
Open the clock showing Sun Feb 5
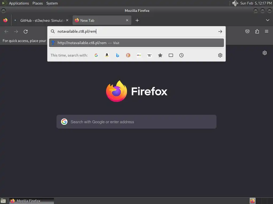click(x=256, y=3)
